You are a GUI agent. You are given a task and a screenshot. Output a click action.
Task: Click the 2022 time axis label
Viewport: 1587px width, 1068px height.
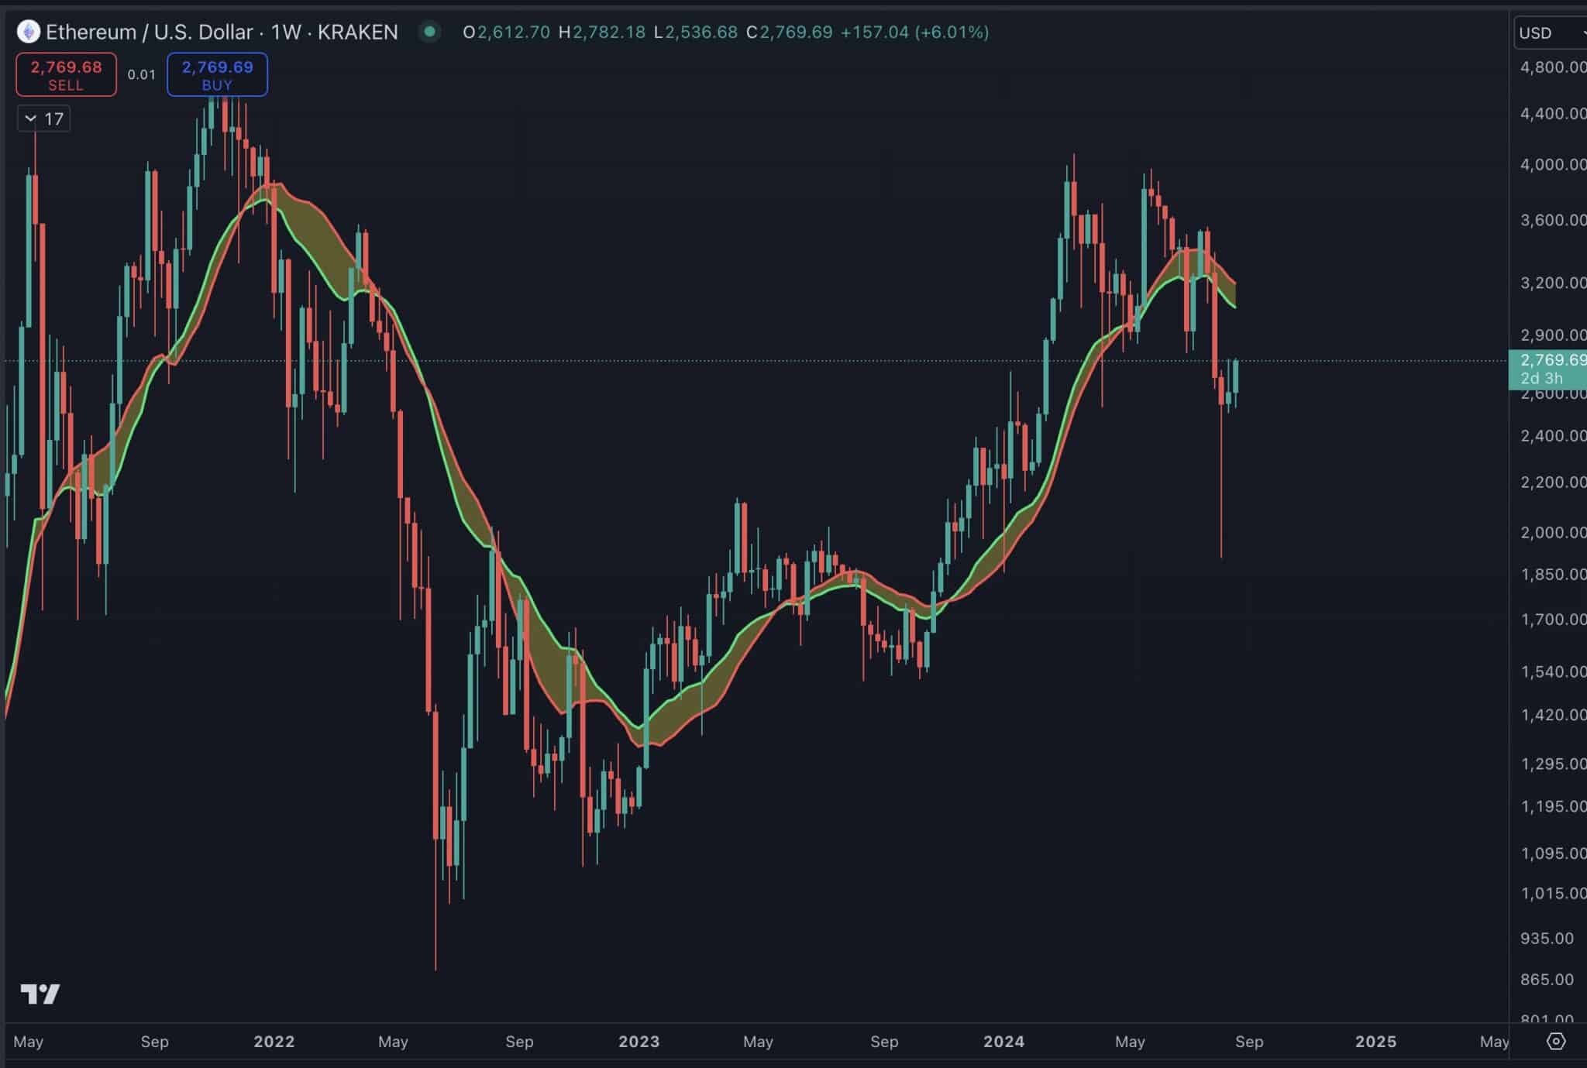tap(274, 1042)
